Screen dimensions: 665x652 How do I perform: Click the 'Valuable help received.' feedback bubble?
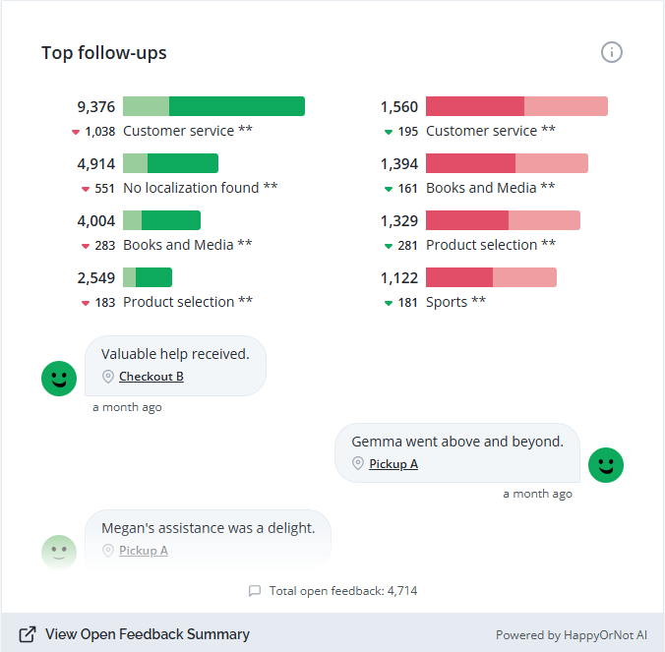(x=175, y=365)
